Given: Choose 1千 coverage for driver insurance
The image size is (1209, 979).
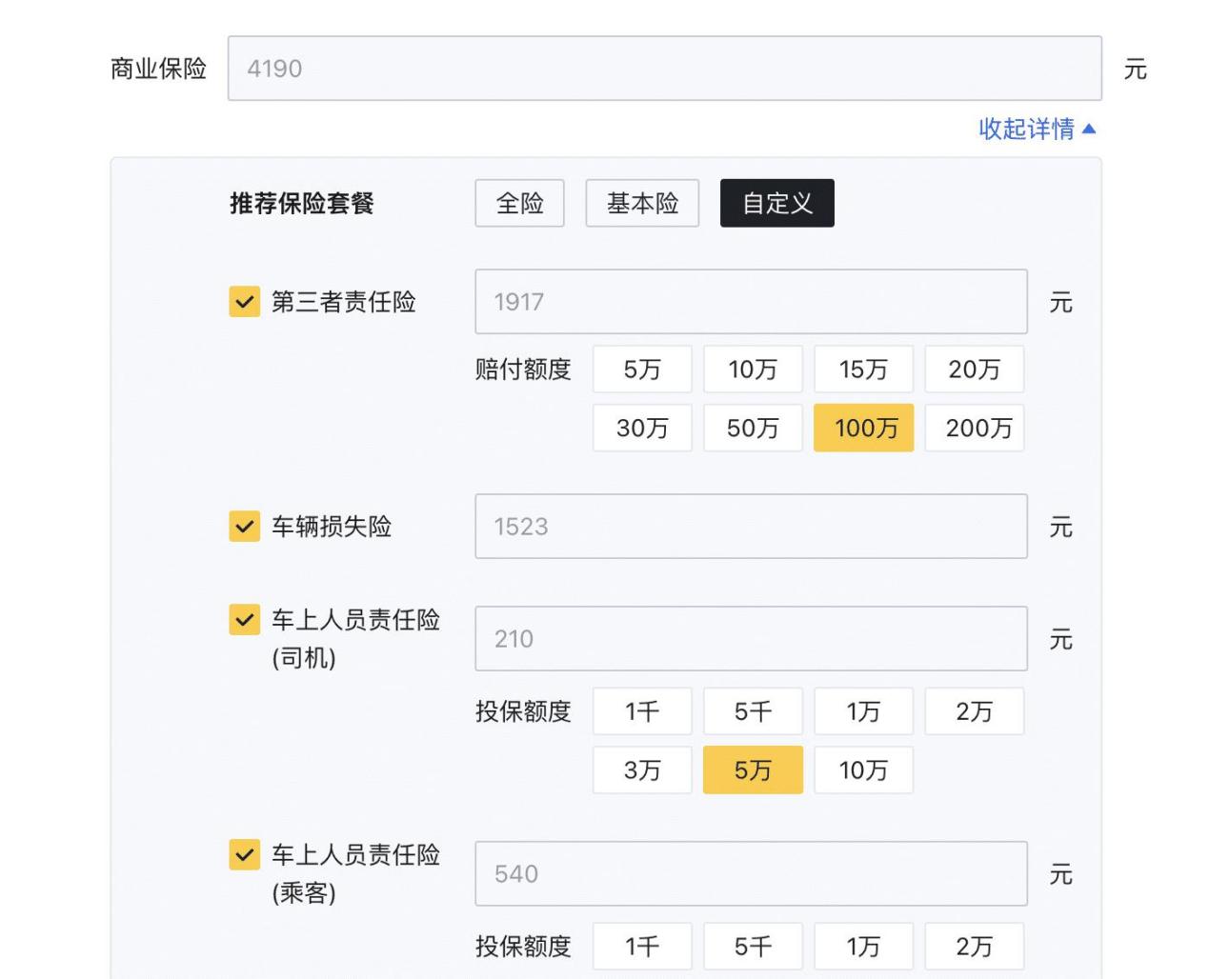Looking at the screenshot, I should (642, 711).
